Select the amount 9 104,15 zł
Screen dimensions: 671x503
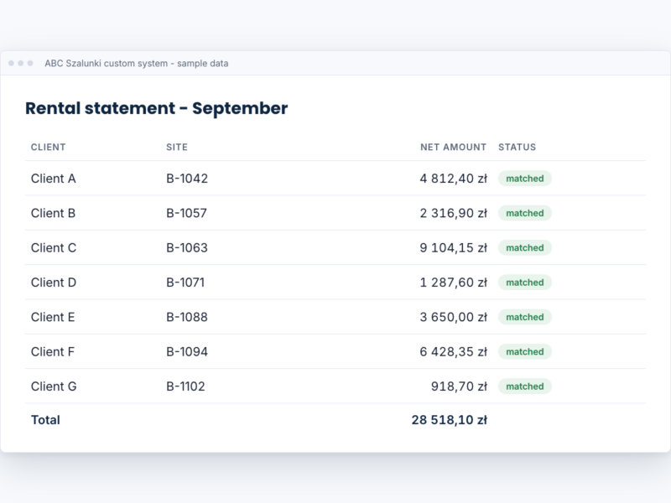(x=453, y=247)
